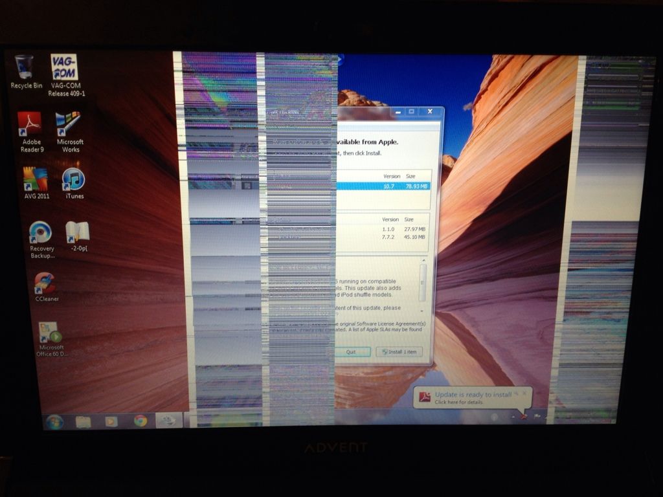Open Recovery Backup desktop shortcut
Viewport: 663px width, 497px height.
pyautogui.click(x=41, y=239)
